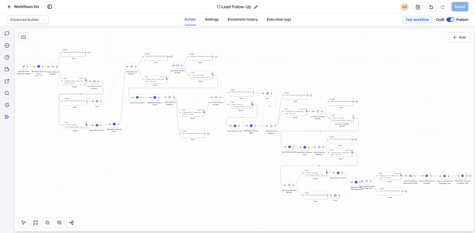
Task: Open the conversations sidebar icon
Action: point(7,34)
